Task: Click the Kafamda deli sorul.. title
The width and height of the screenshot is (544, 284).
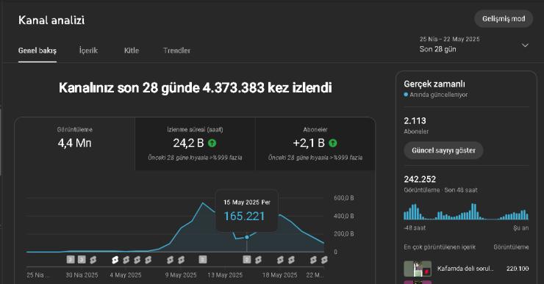Action: (465, 269)
